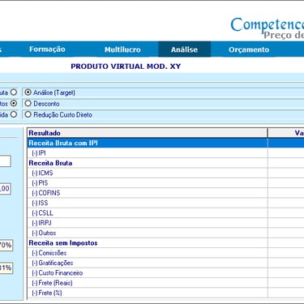Select the Análise (Target) radio option
Screen dimensions: 304x304
pos(50,92)
